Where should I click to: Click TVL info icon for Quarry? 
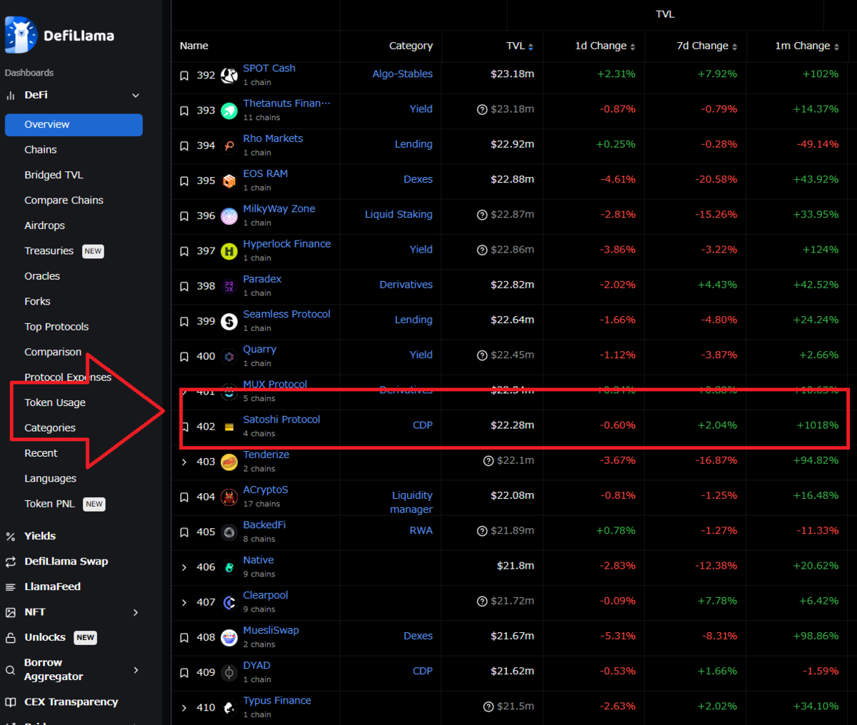482,355
